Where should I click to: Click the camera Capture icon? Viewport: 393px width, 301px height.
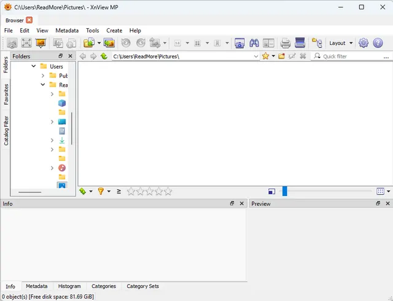point(239,43)
